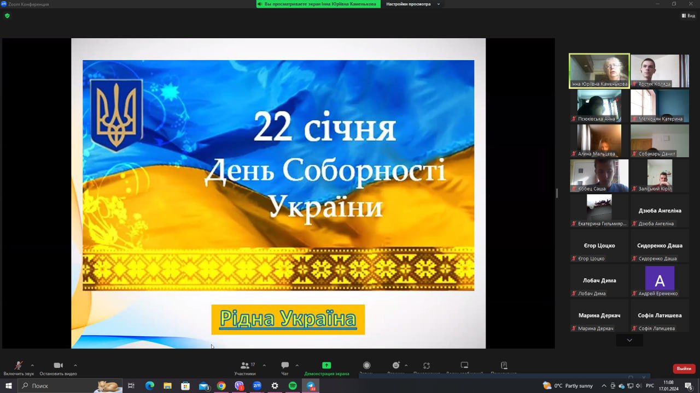Image resolution: width=700 pixels, height=393 pixels.
Task: Open Mail app from taskbar
Action: coord(204,386)
